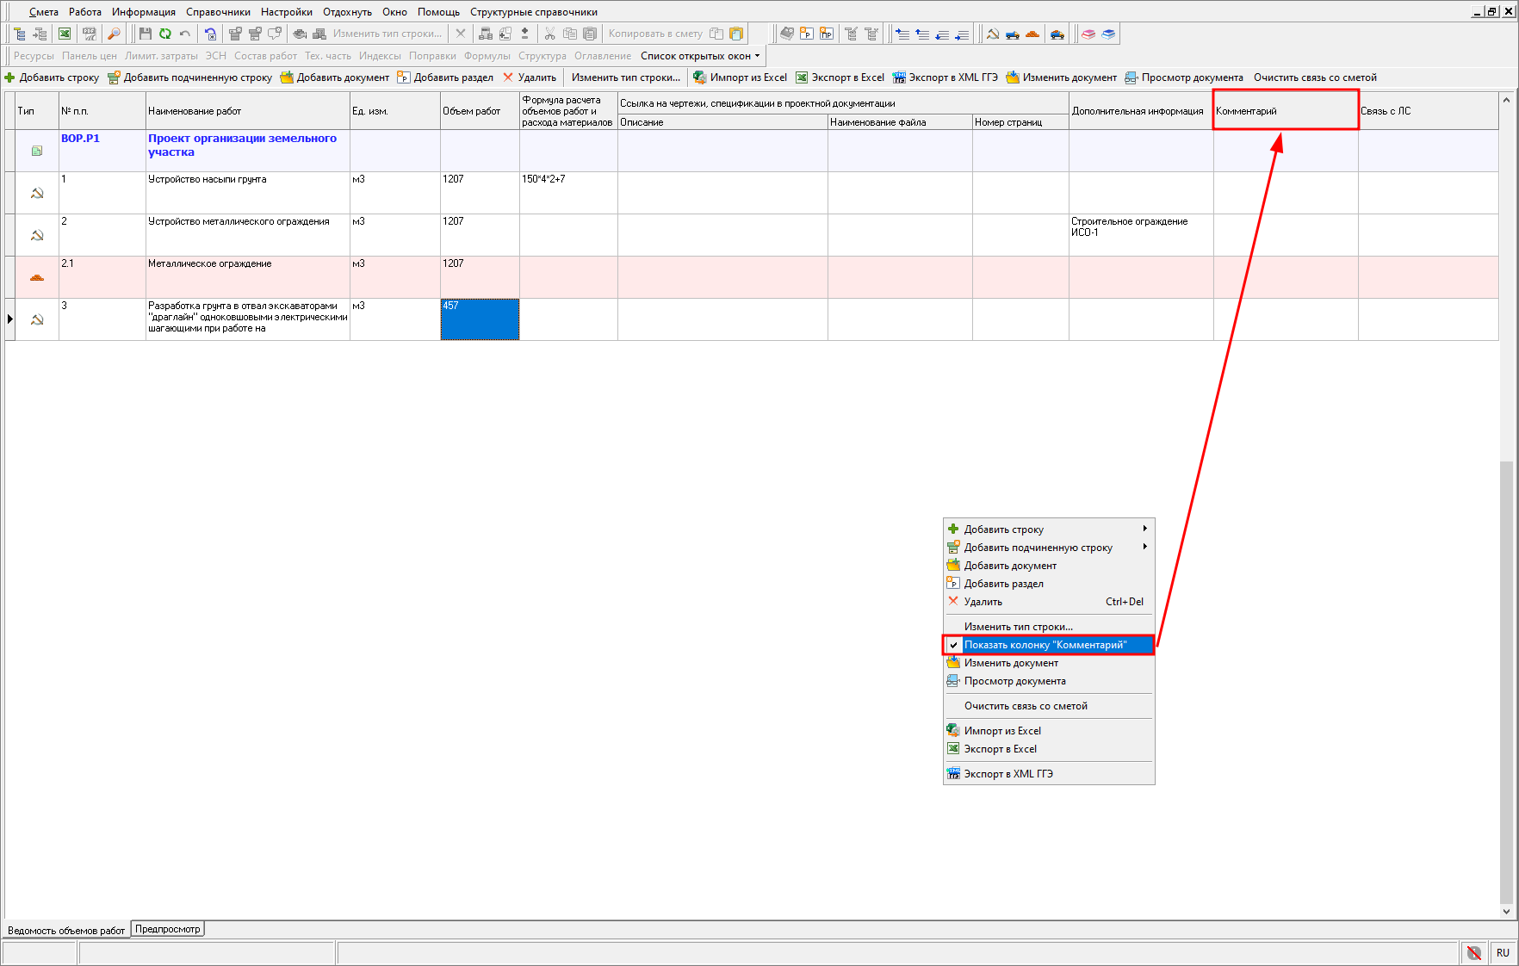This screenshot has height=966, width=1519.
Task: Click the save diskette icon in toolbar
Action: pyautogui.click(x=145, y=34)
